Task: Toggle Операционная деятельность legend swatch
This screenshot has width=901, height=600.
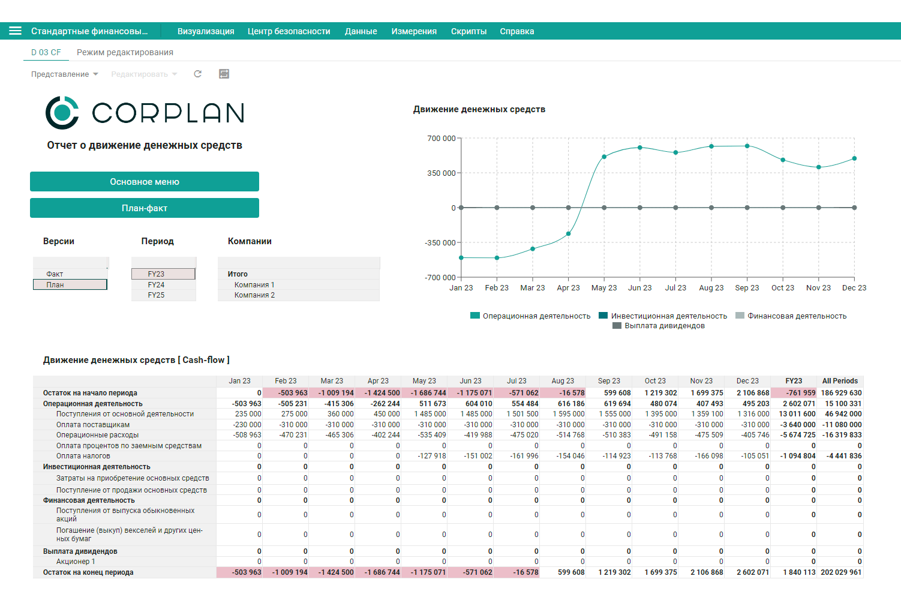Action: [x=475, y=316]
